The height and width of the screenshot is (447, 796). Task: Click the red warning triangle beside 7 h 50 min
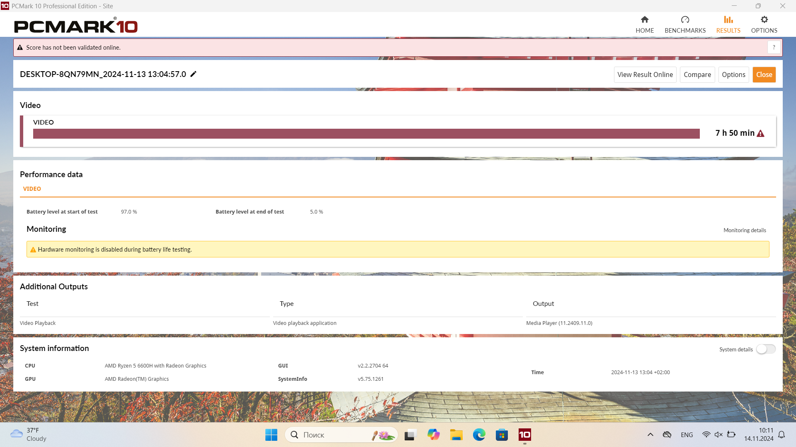point(760,133)
